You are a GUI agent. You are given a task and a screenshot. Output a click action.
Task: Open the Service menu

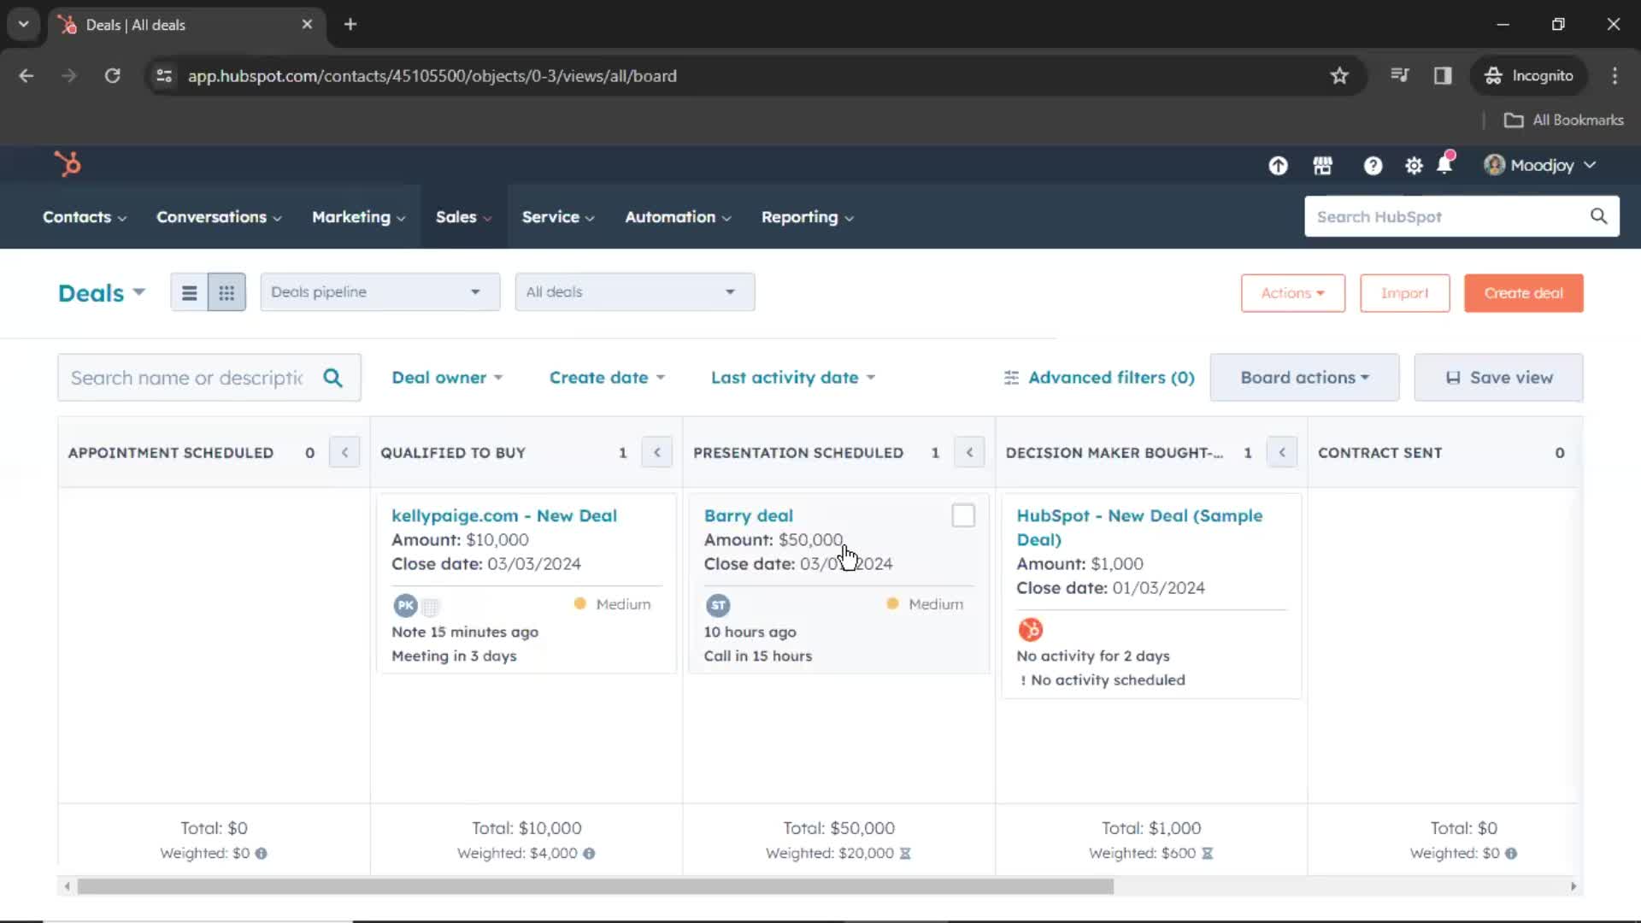coord(558,217)
